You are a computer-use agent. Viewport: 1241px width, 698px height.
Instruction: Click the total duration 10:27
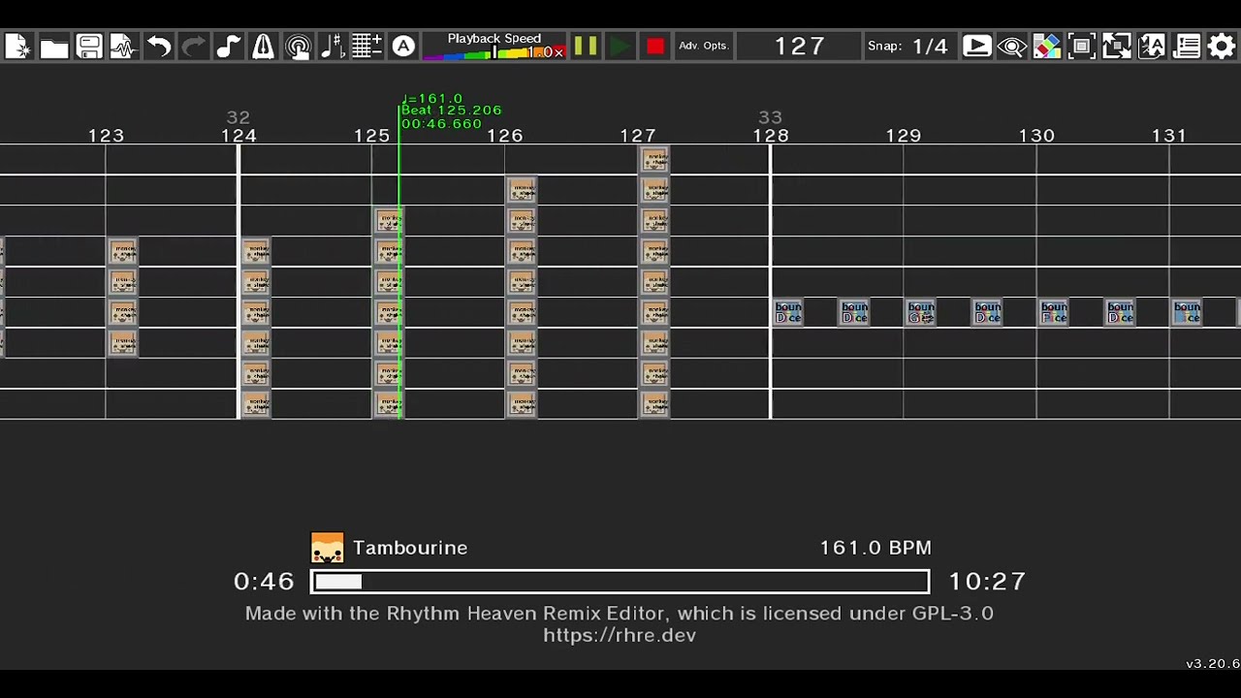click(987, 582)
